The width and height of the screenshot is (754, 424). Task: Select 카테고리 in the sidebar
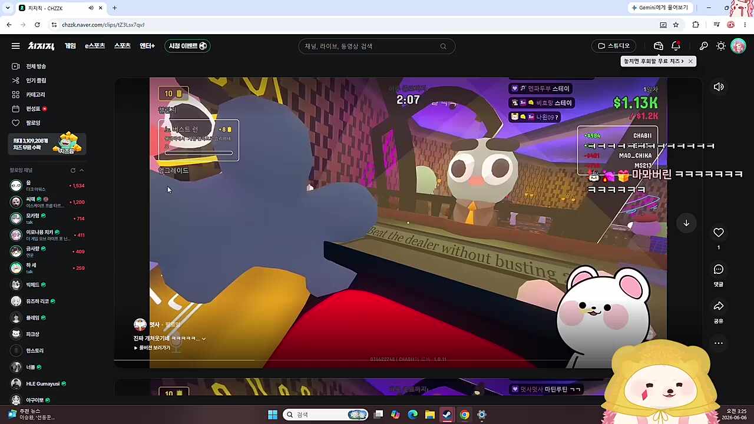pyautogui.click(x=35, y=95)
